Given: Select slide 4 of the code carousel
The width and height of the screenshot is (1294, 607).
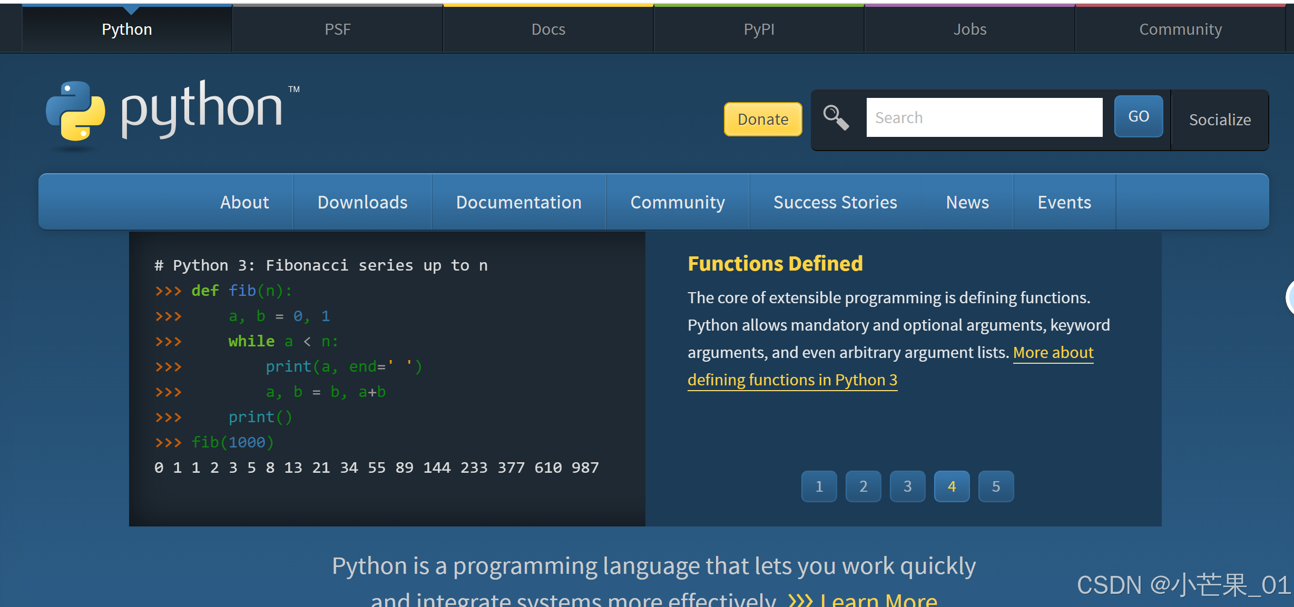Looking at the screenshot, I should pos(952,486).
